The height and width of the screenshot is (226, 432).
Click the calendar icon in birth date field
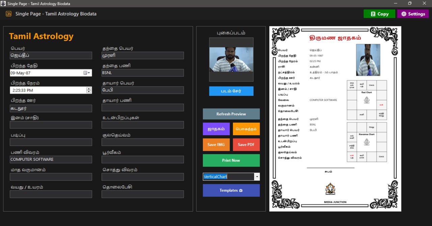click(85, 73)
